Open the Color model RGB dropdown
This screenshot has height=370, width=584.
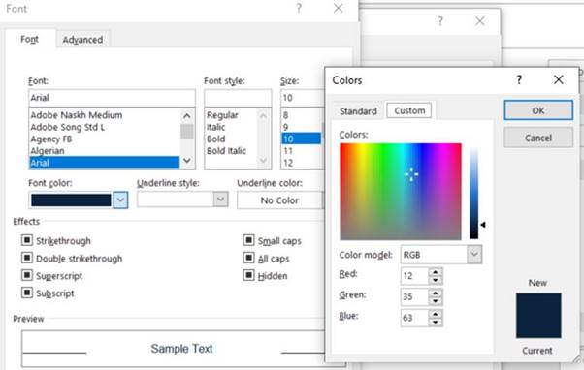pos(474,255)
